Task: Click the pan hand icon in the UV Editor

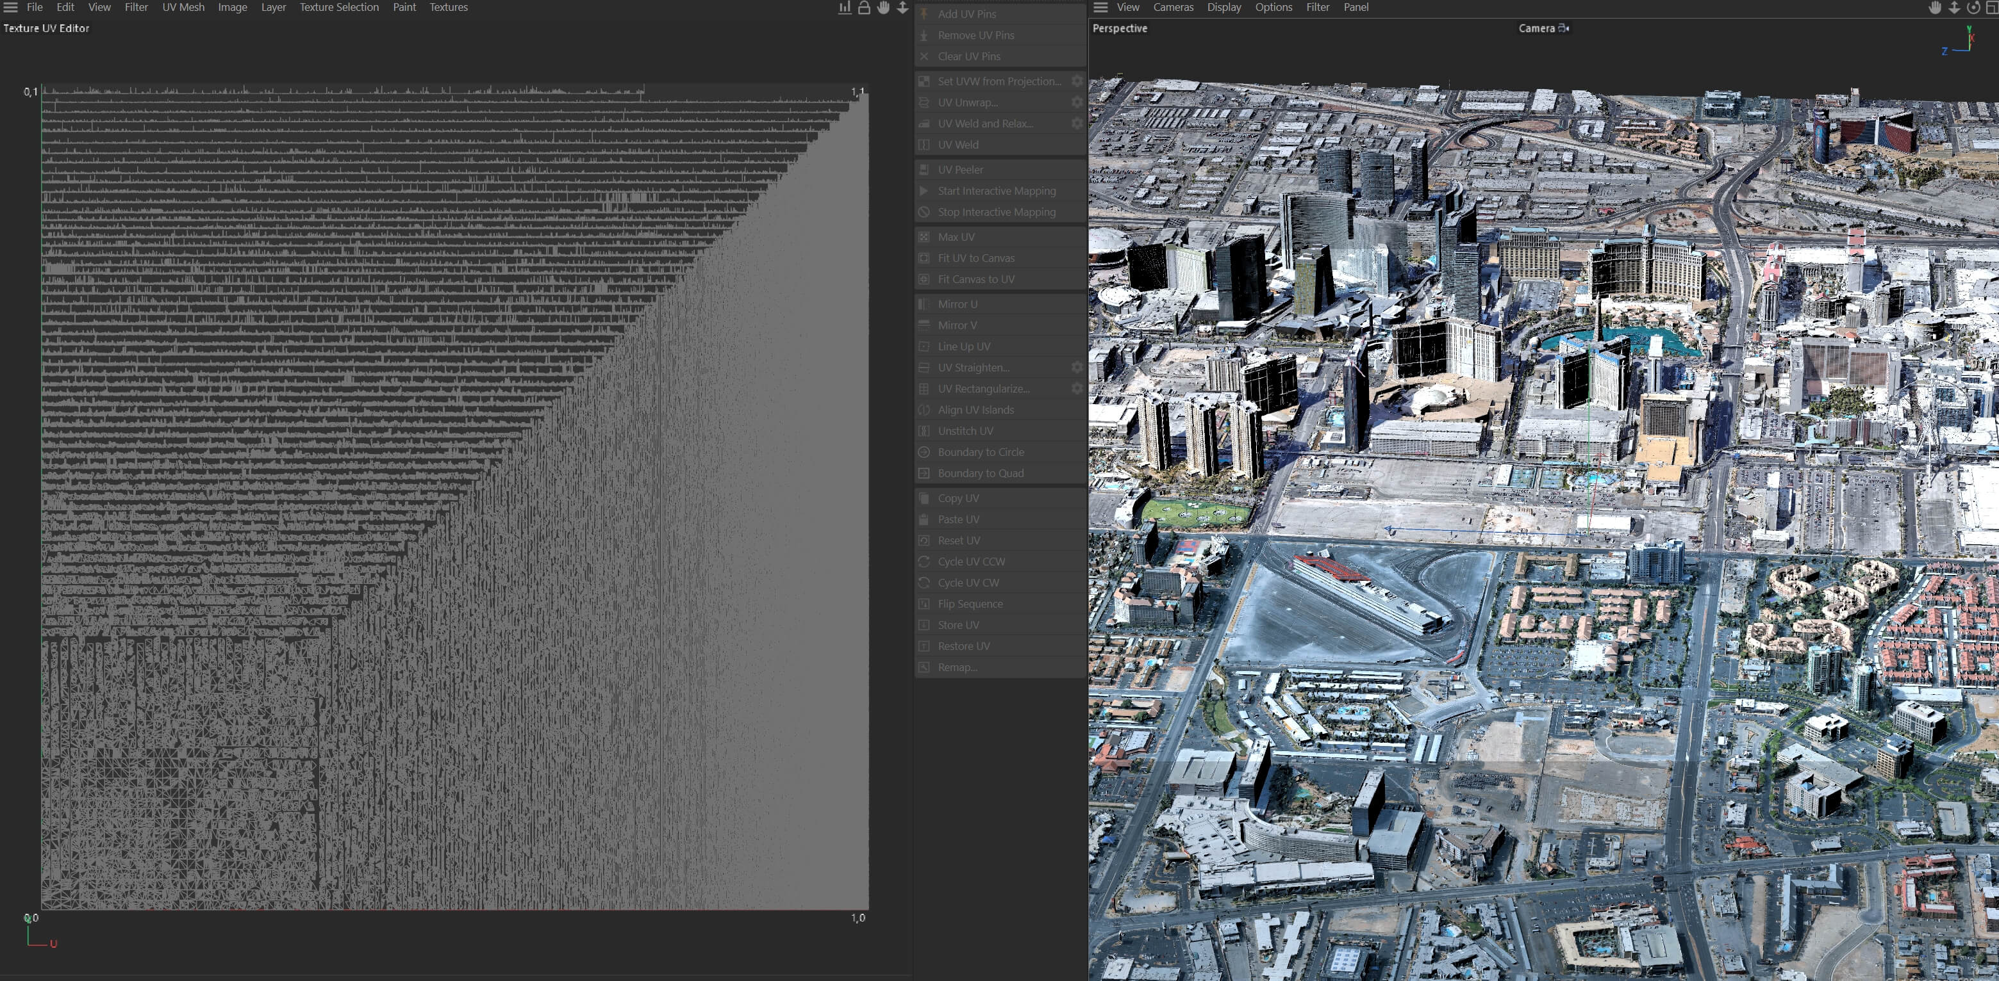Action: 883,8
